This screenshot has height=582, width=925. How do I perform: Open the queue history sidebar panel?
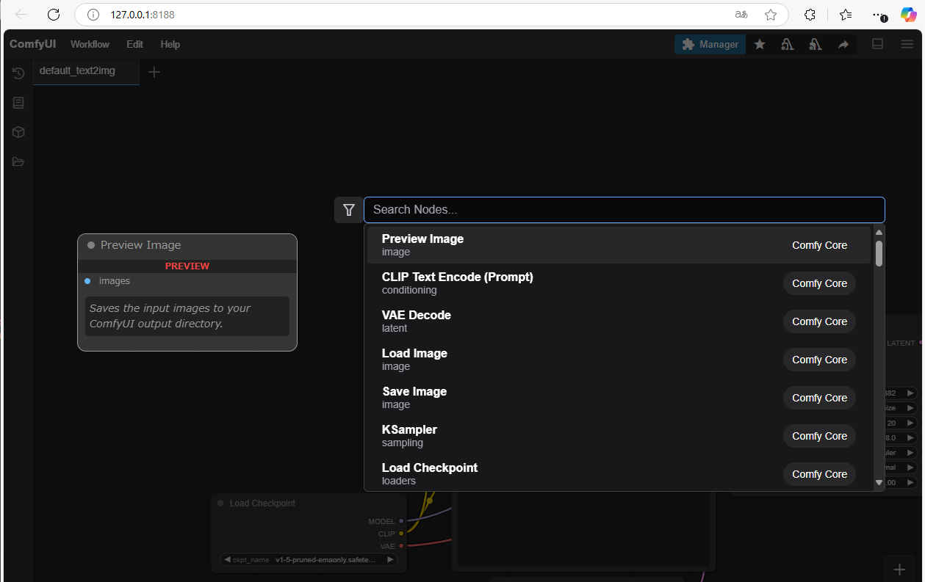click(x=18, y=73)
